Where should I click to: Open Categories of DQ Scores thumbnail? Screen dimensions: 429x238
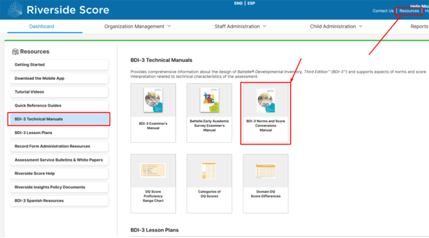pos(209,170)
